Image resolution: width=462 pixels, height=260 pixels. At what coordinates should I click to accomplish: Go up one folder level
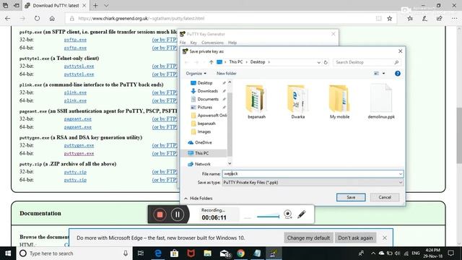211,62
